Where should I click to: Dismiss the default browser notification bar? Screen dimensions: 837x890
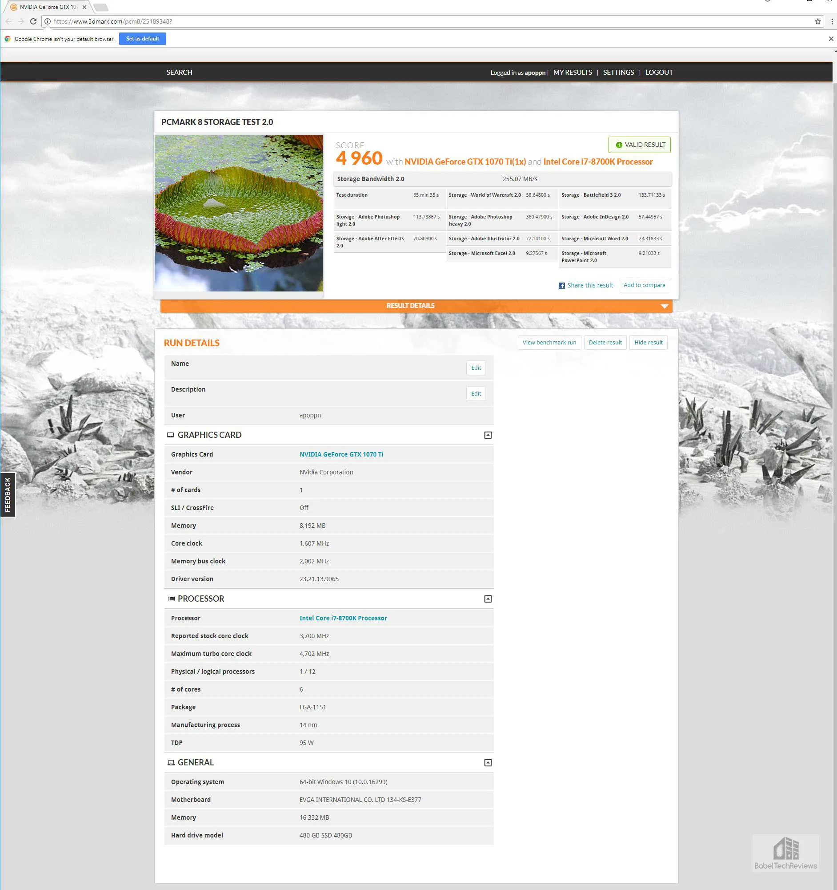tap(831, 39)
